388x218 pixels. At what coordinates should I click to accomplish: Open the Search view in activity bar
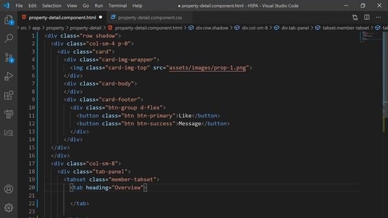[8, 38]
